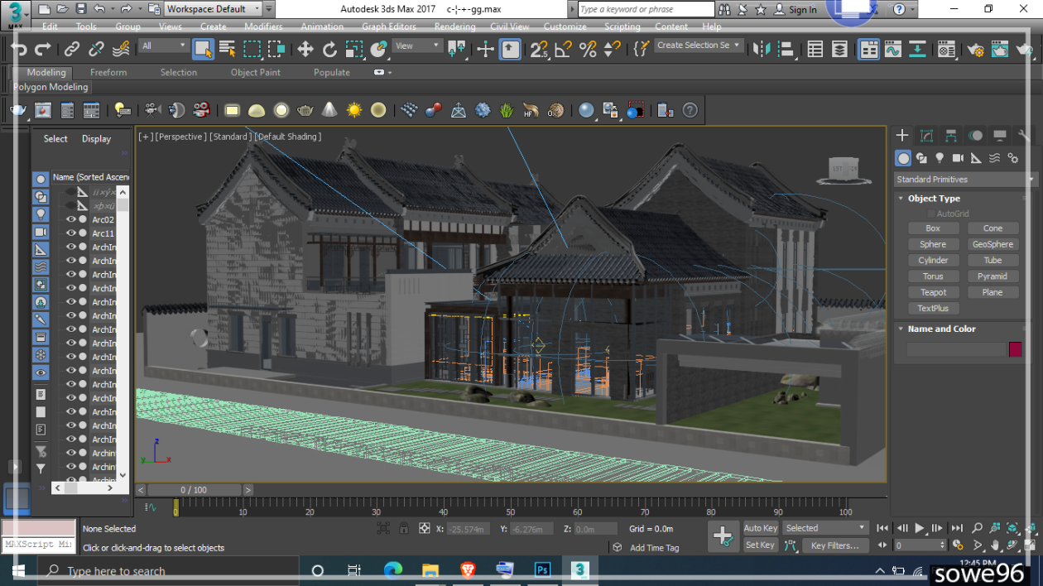Click the Mirror tool icon
The image size is (1043, 586).
pos(762,50)
